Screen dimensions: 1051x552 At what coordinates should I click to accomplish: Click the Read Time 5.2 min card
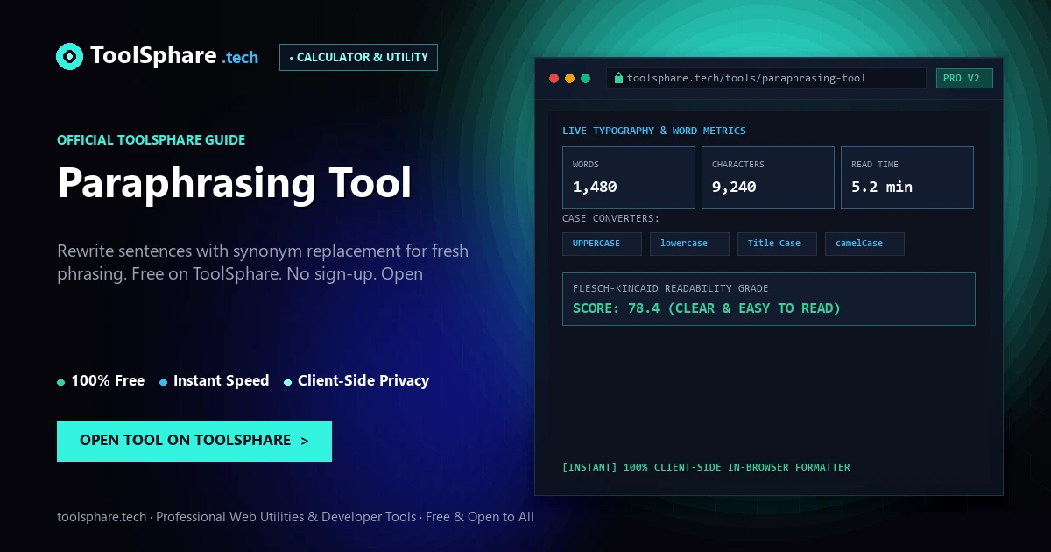[907, 177]
